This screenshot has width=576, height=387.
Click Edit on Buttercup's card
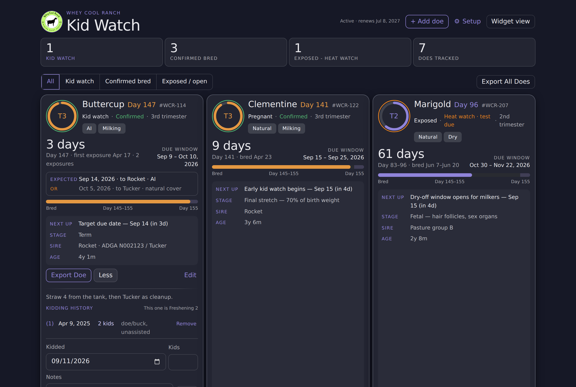tap(190, 275)
